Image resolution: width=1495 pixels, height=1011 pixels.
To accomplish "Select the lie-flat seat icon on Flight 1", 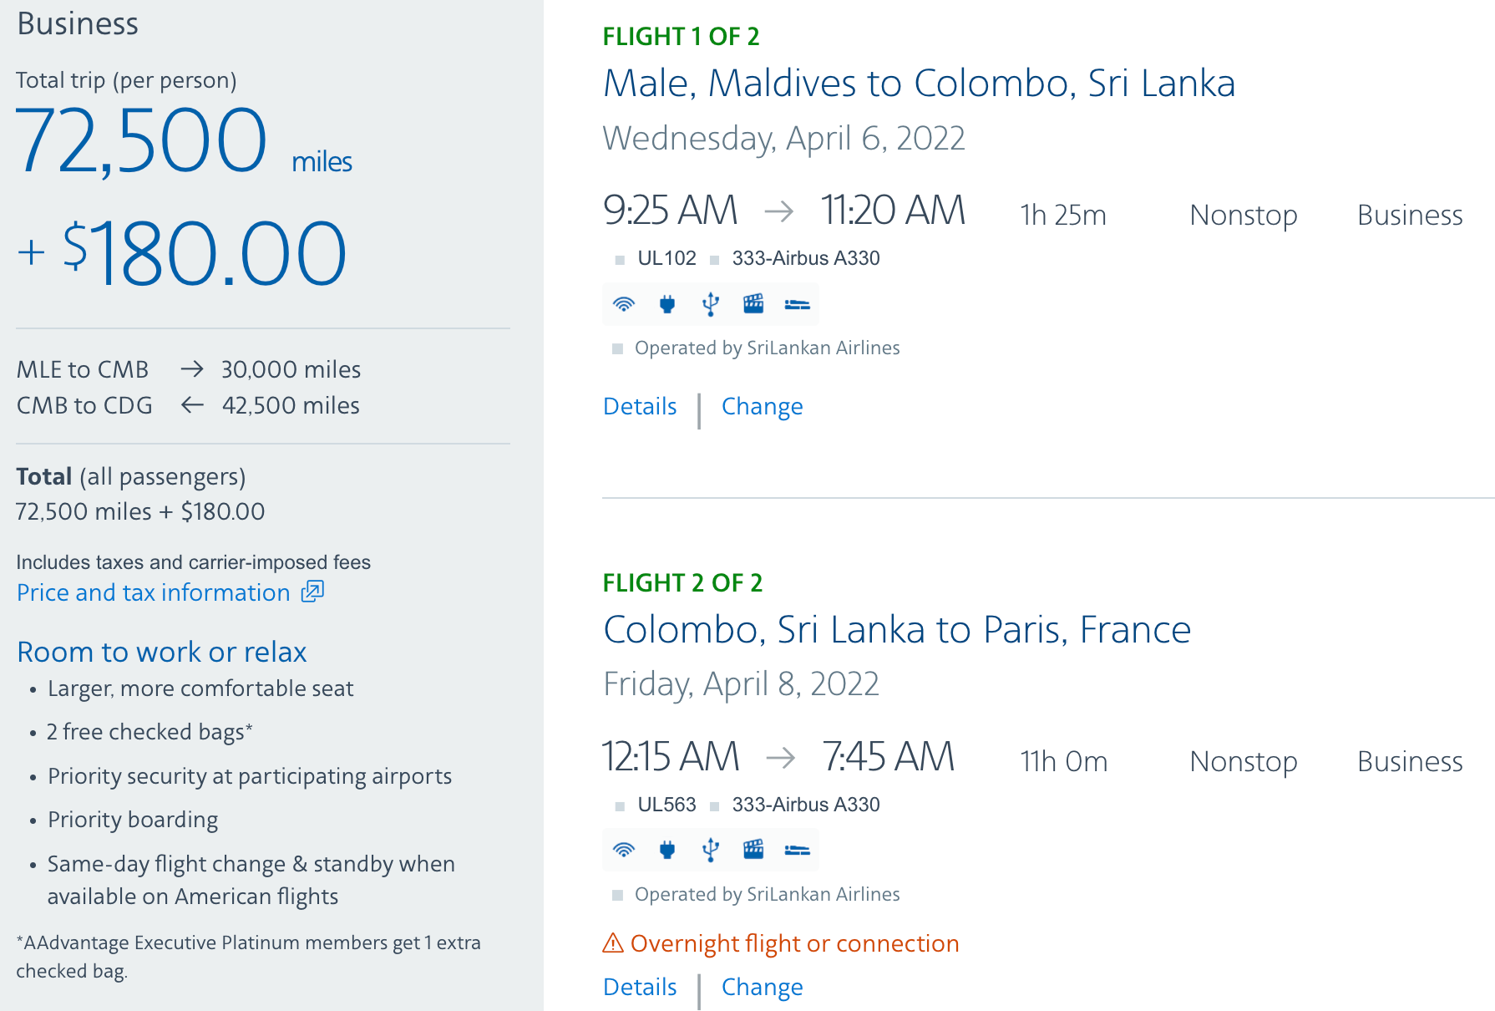I will coord(798,304).
